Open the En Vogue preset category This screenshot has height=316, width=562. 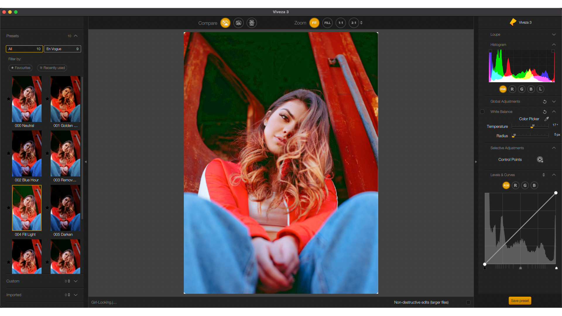pyautogui.click(x=62, y=49)
